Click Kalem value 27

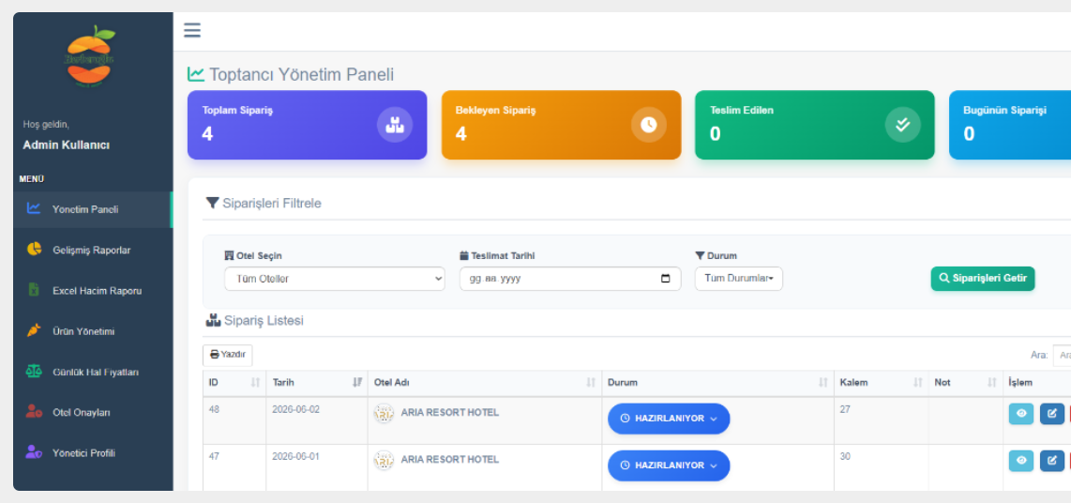(845, 410)
